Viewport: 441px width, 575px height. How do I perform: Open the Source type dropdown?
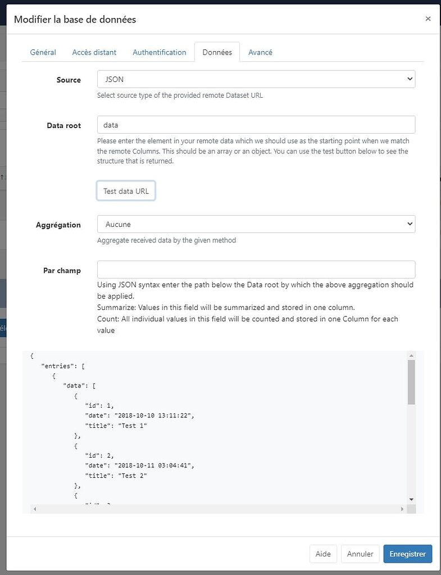tap(256, 79)
